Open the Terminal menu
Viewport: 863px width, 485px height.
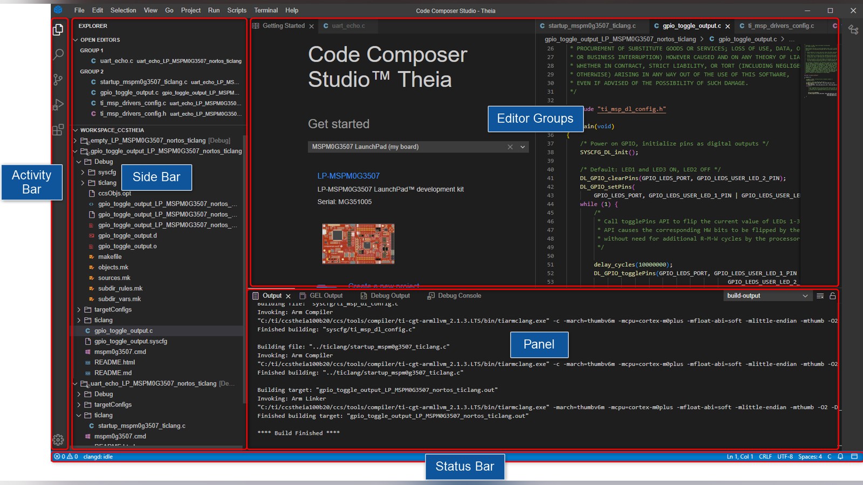266,10
